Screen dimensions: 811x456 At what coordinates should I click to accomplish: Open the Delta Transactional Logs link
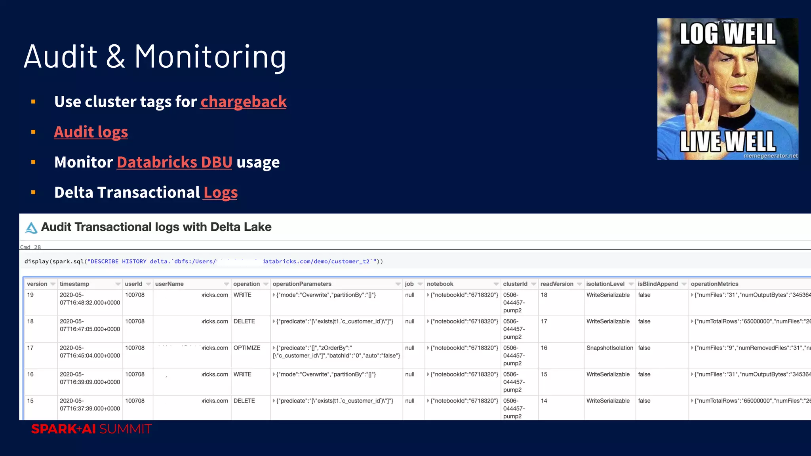point(220,192)
